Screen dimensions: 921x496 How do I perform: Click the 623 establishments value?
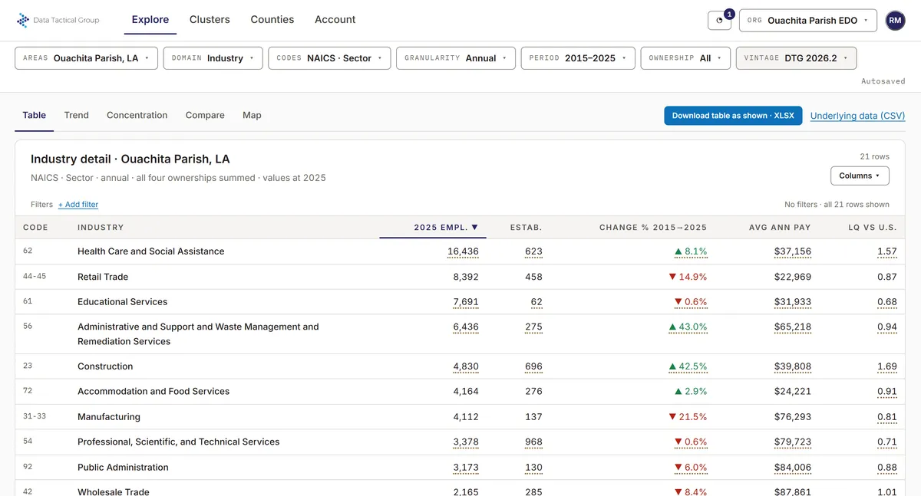533,251
